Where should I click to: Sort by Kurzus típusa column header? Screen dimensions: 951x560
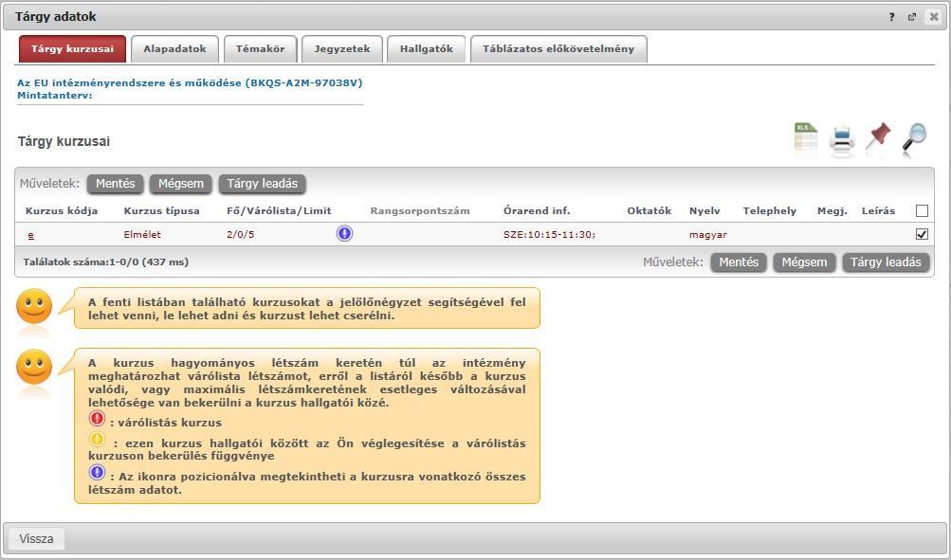pyautogui.click(x=161, y=211)
